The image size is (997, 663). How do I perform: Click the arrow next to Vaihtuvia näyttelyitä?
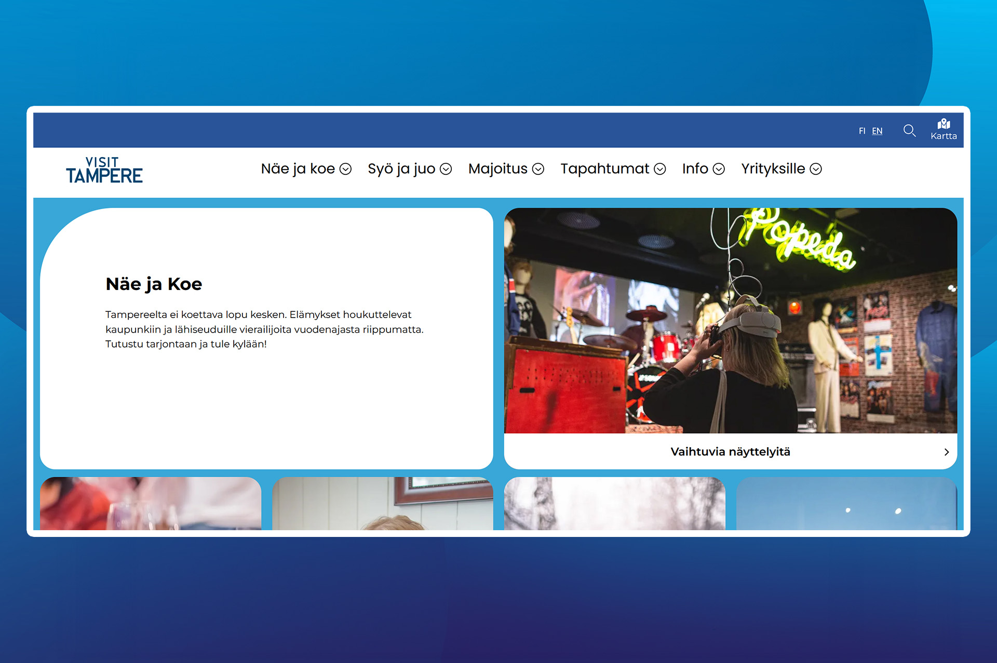click(946, 452)
